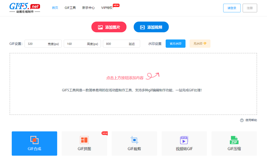Click the NEW badge beside VIP特权
Viewport: 267px width, 161px height.
pyautogui.click(x=116, y=5)
